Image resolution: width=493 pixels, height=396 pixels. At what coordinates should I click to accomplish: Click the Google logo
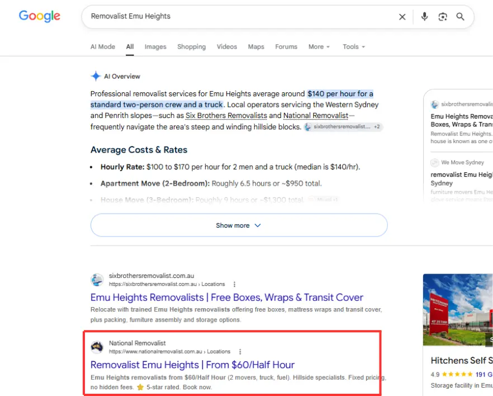click(39, 16)
